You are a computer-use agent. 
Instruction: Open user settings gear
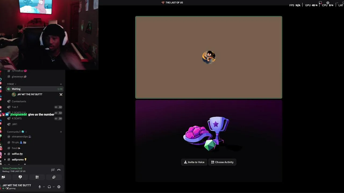[59, 187]
